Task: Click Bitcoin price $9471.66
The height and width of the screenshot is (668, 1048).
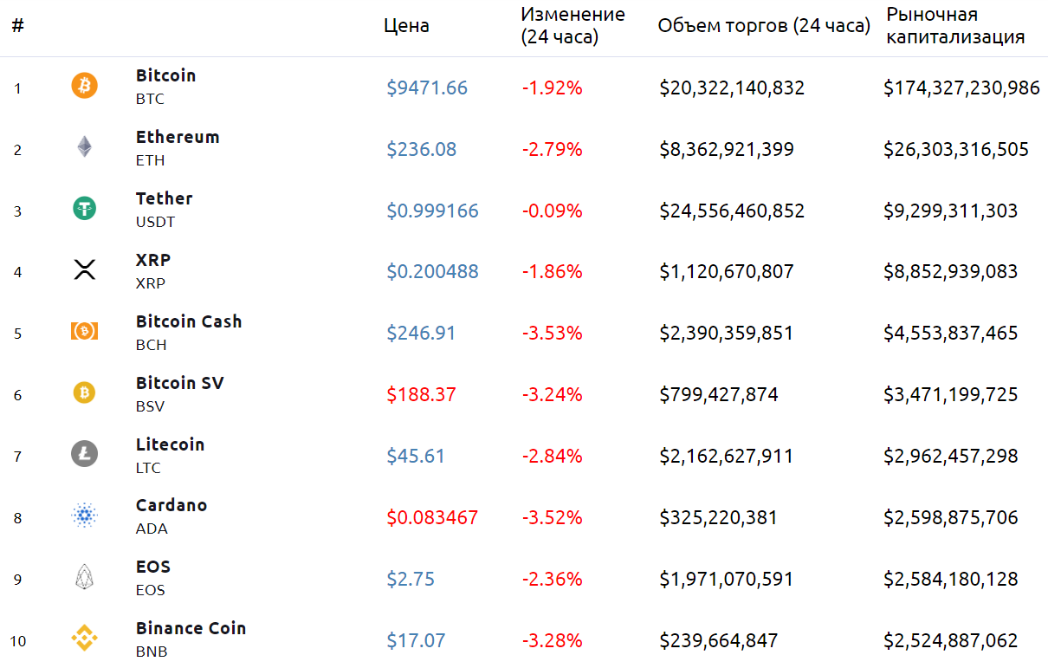Action: [427, 88]
